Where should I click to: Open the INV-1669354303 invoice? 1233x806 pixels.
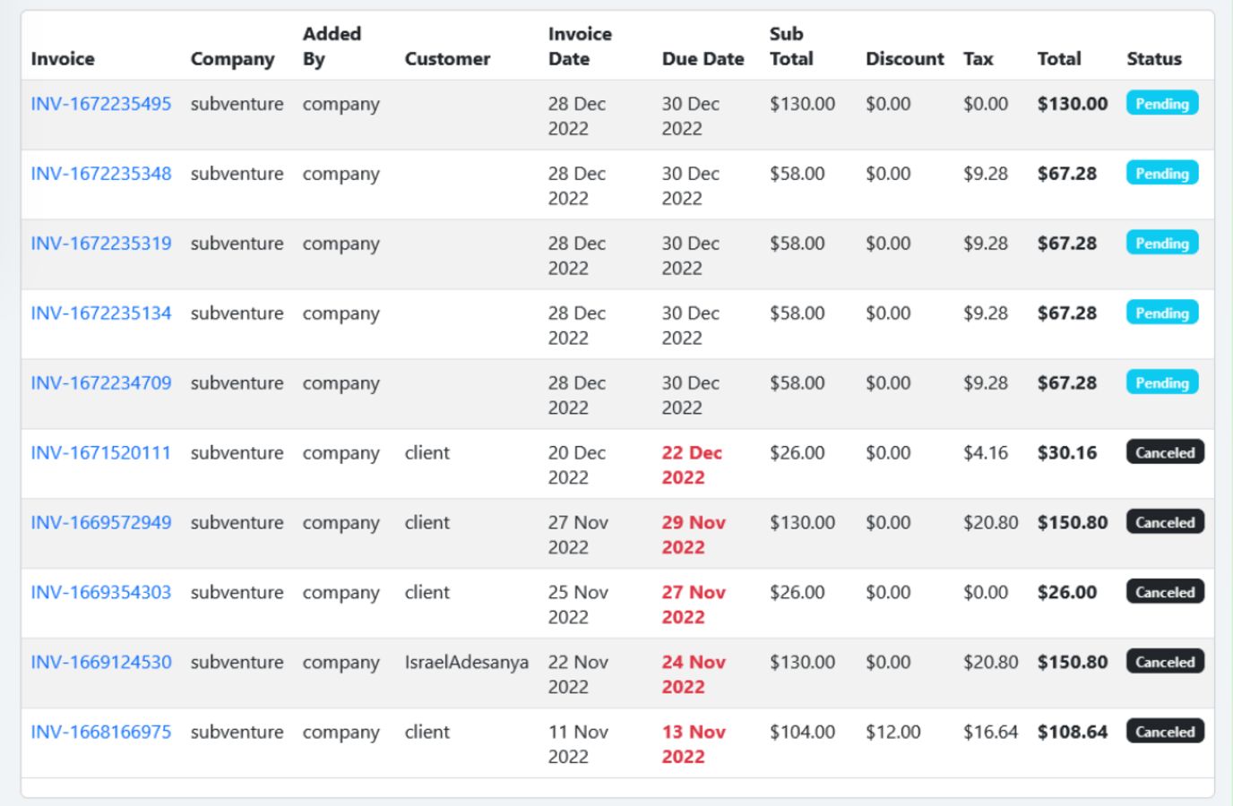pos(100,593)
